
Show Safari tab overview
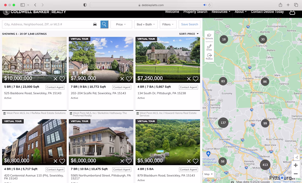click(x=296, y=5)
